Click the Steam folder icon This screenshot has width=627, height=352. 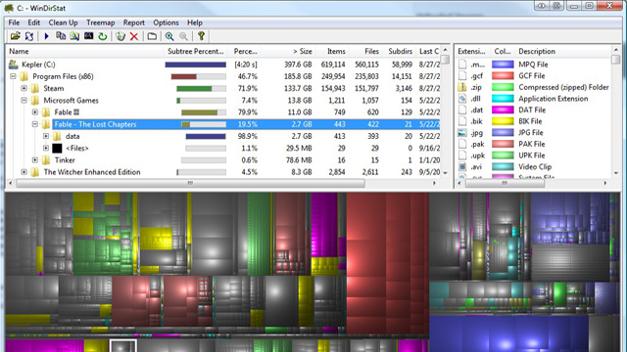click(35, 88)
